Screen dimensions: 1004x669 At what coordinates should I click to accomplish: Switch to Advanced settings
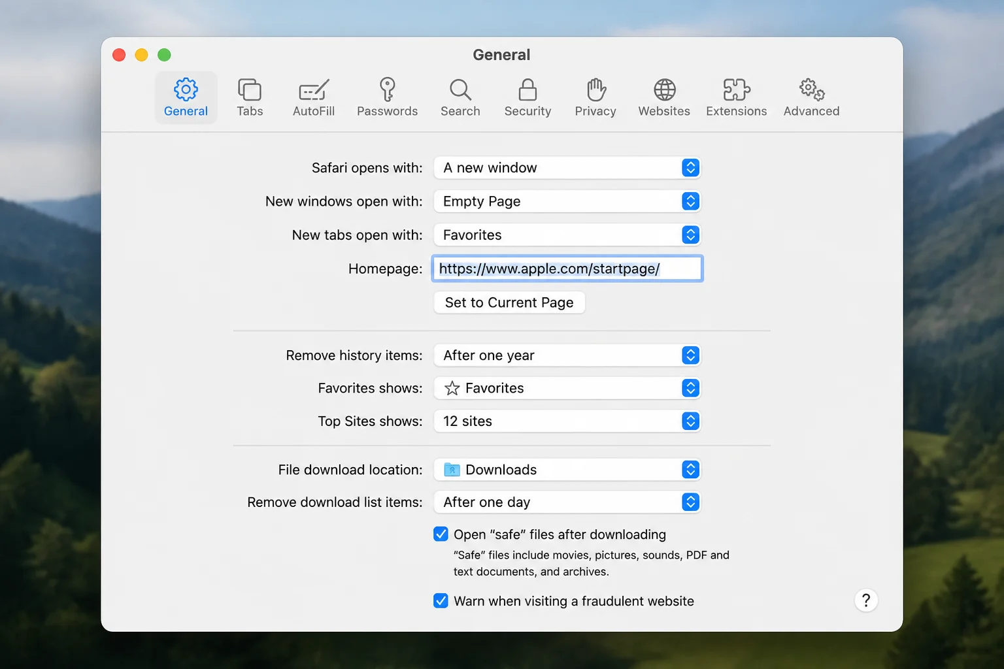point(811,98)
